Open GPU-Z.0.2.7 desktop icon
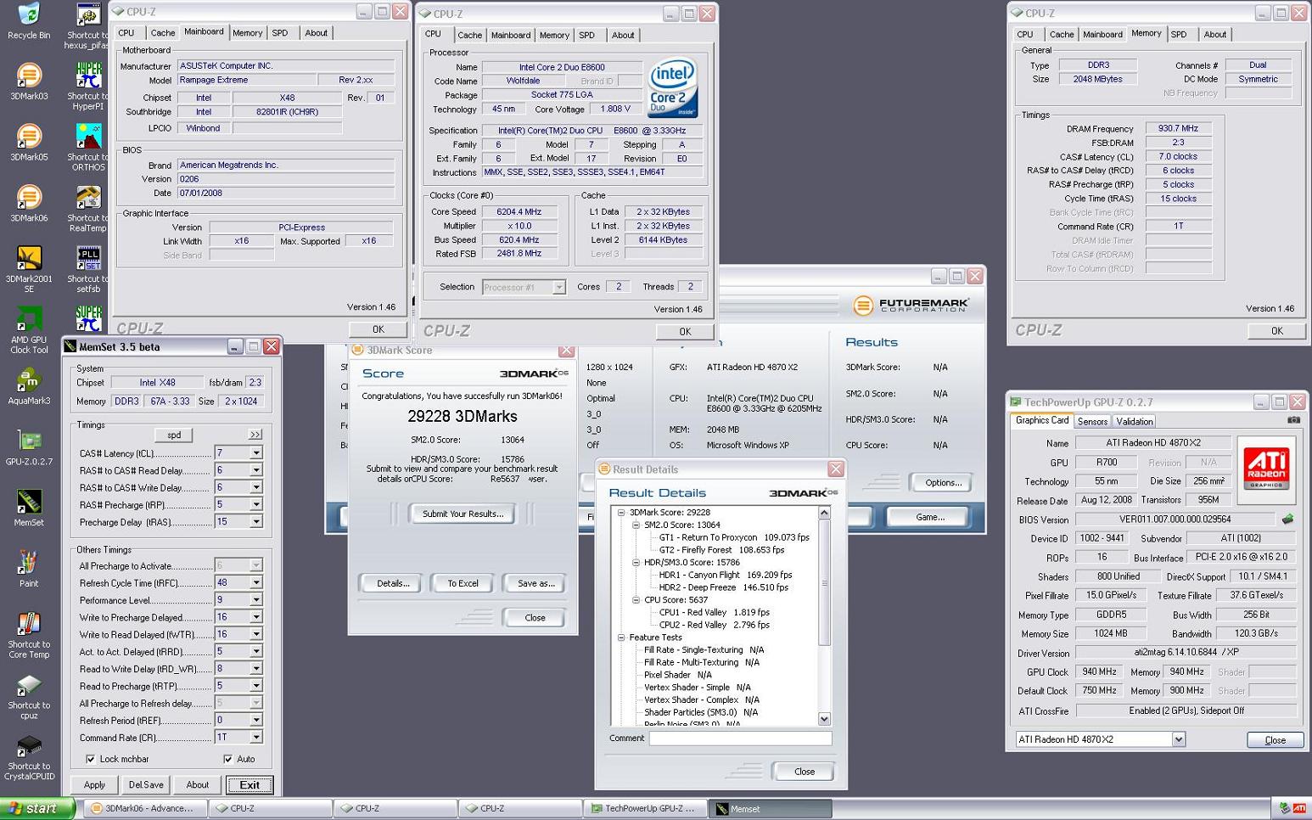This screenshot has width=1312, height=820. coord(29,448)
